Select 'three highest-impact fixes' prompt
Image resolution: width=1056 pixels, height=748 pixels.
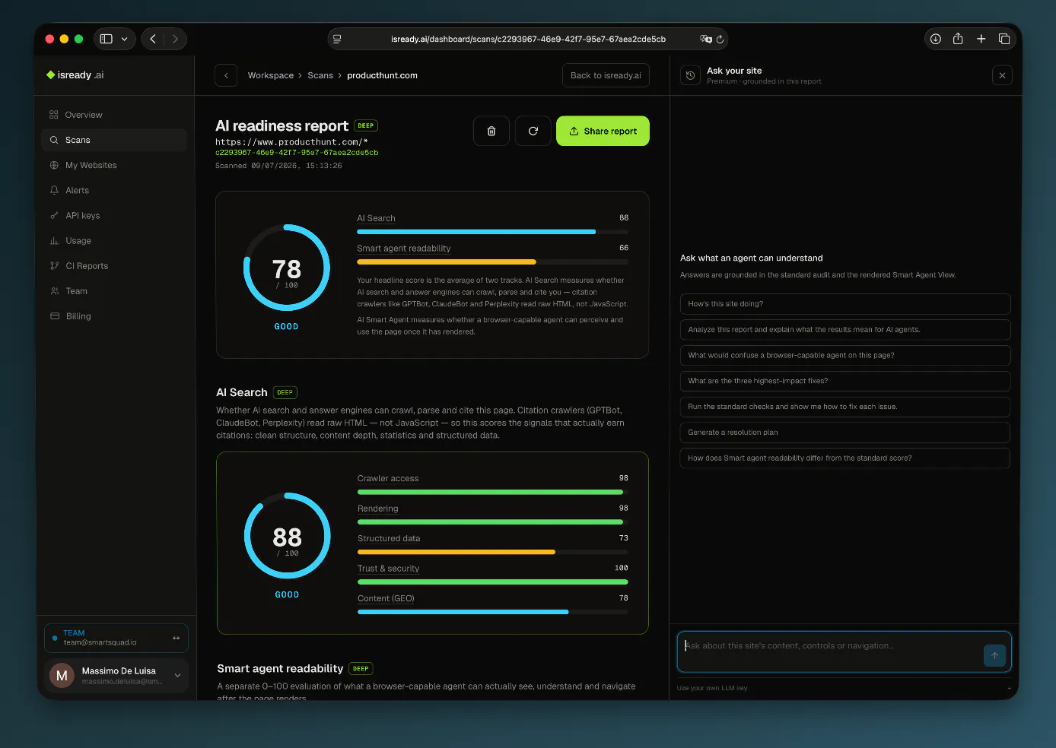[844, 381]
